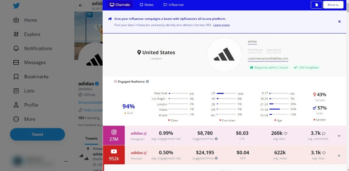
Task: Click the document icon button
Action: click(x=316, y=4)
